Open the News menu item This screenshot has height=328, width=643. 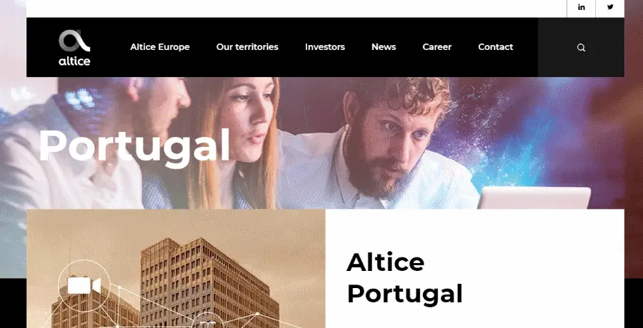tap(384, 47)
